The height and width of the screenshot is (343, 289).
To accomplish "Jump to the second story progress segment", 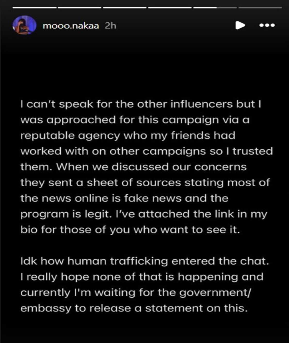I will (79, 7).
